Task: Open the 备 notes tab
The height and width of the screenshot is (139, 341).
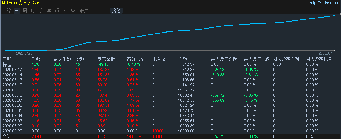Action: (x=73, y=11)
